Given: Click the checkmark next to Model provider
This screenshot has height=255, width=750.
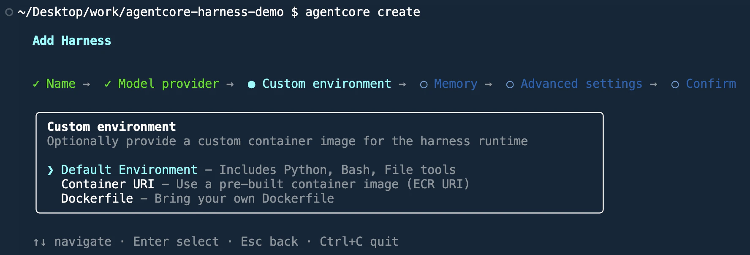Looking at the screenshot, I should coord(108,84).
